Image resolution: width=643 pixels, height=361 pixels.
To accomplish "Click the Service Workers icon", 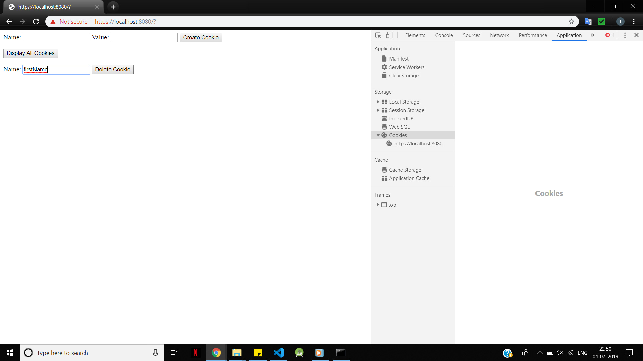I will (384, 67).
